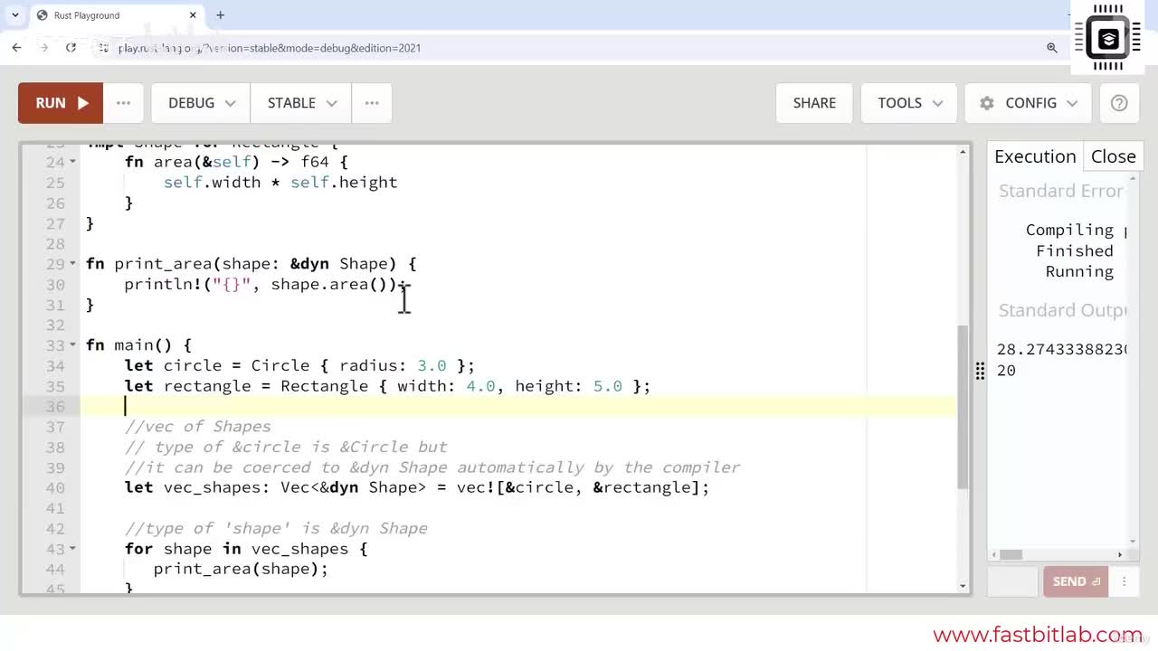
Task: Reload the Rust Playground page
Action: tap(71, 48)
